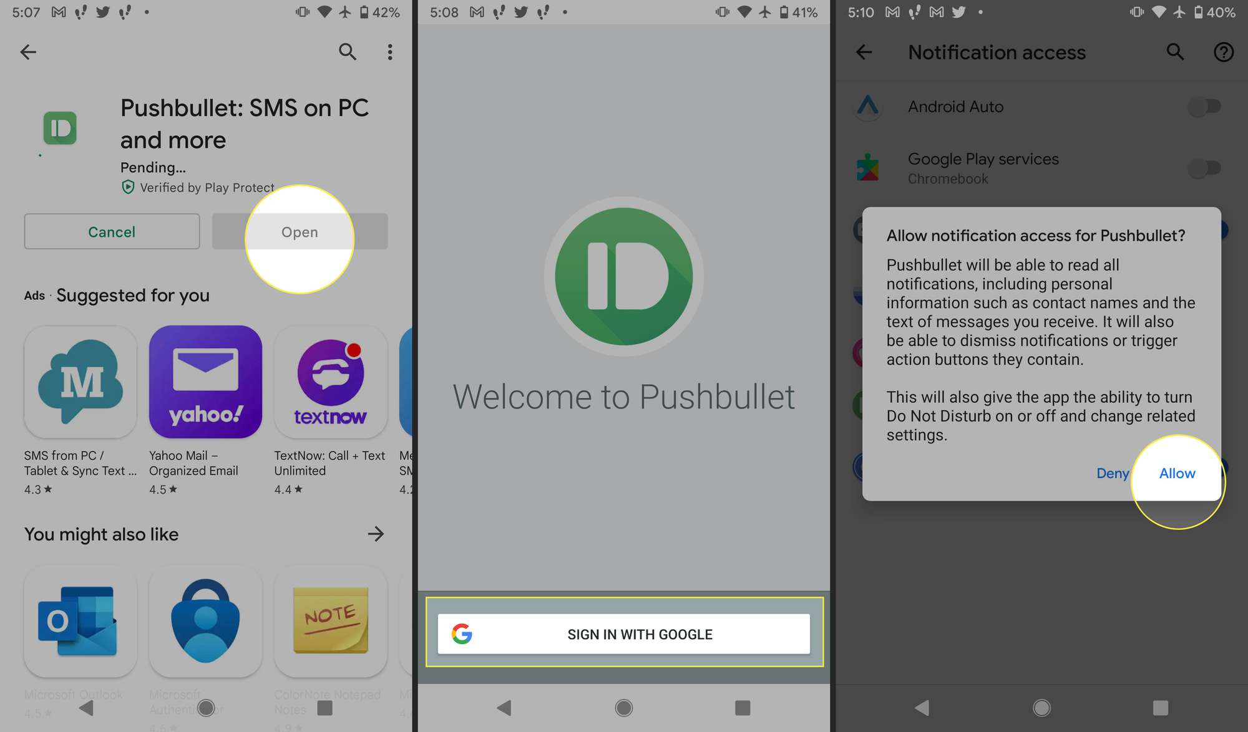
Task: Toggle Android Auto notification access
Action: 1204,107
